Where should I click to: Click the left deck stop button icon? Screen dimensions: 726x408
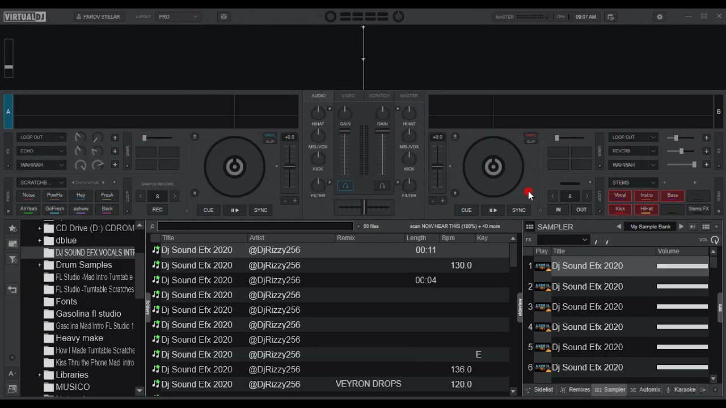195,193
